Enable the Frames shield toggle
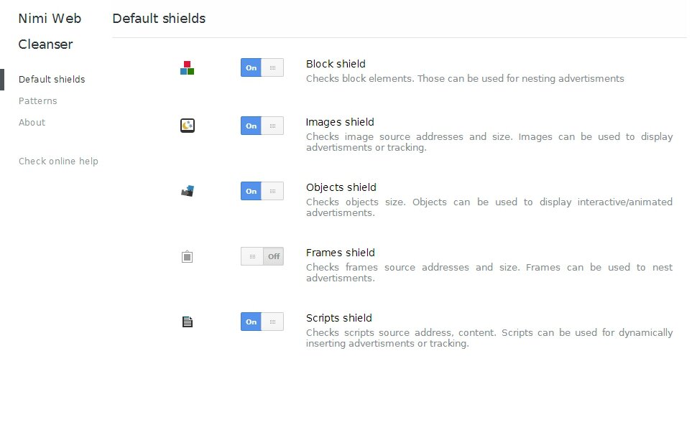This screenshot has width=697, height=445. 262,256
